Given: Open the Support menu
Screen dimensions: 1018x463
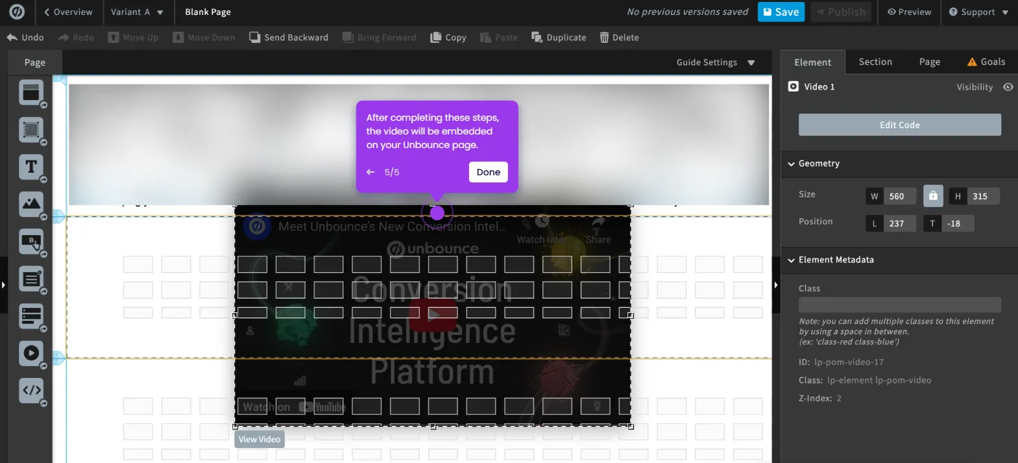Looking at the screenshot, I should [x=978, y=12].
